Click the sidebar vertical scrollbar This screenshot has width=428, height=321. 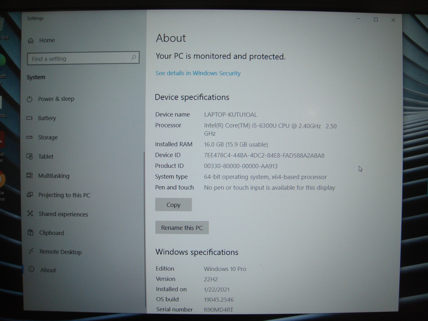[x=145, y=230]
